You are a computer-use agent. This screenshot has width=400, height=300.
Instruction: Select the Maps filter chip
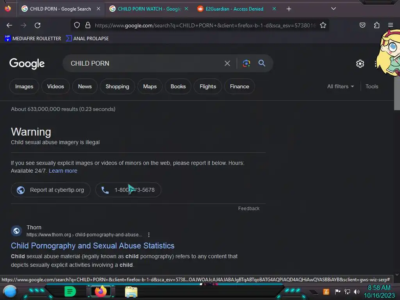(x=150, y=86)
